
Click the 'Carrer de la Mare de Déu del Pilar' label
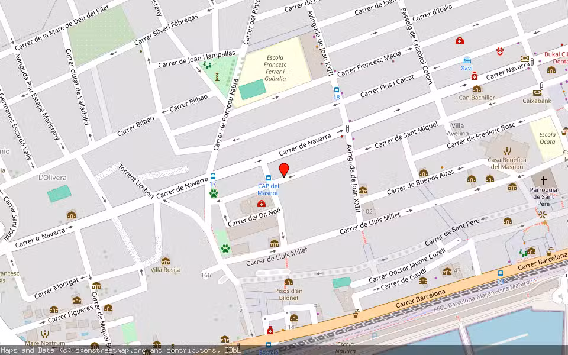point(62,28)
